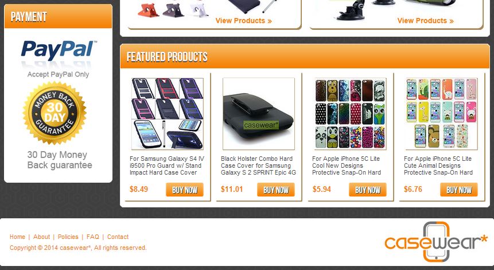This screenshot has height=270, width=494.
Task: Open the iPhone 5C Cool New Designs thumbnail
Action: (x=350, y=114)
